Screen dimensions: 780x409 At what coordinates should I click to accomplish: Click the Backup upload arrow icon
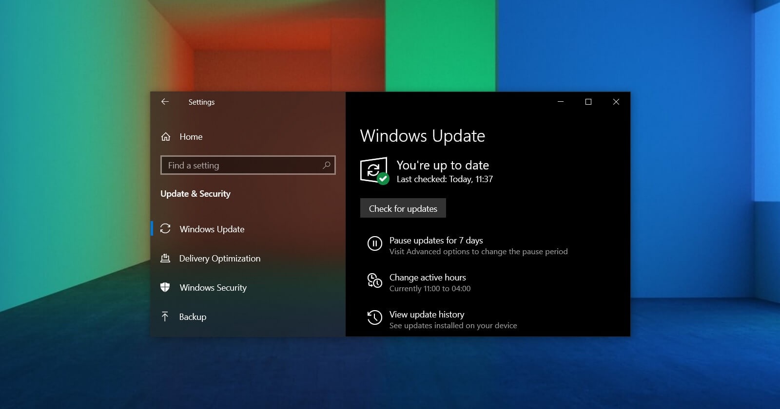coord(165,316)
